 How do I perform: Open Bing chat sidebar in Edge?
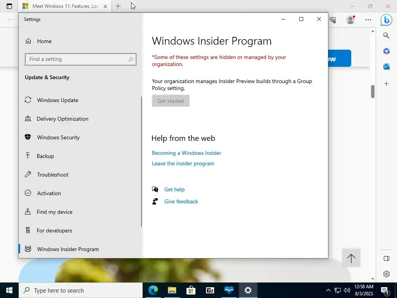[x=387, y=19]
